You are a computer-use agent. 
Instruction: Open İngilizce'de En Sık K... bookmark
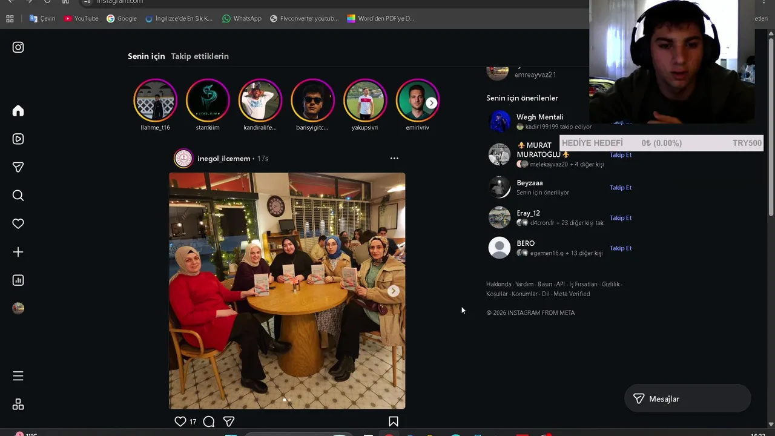(179, 19)
